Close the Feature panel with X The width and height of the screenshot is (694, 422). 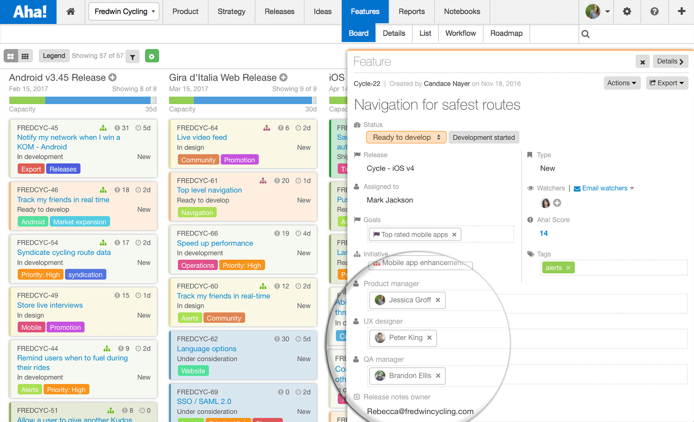point(642,62)
